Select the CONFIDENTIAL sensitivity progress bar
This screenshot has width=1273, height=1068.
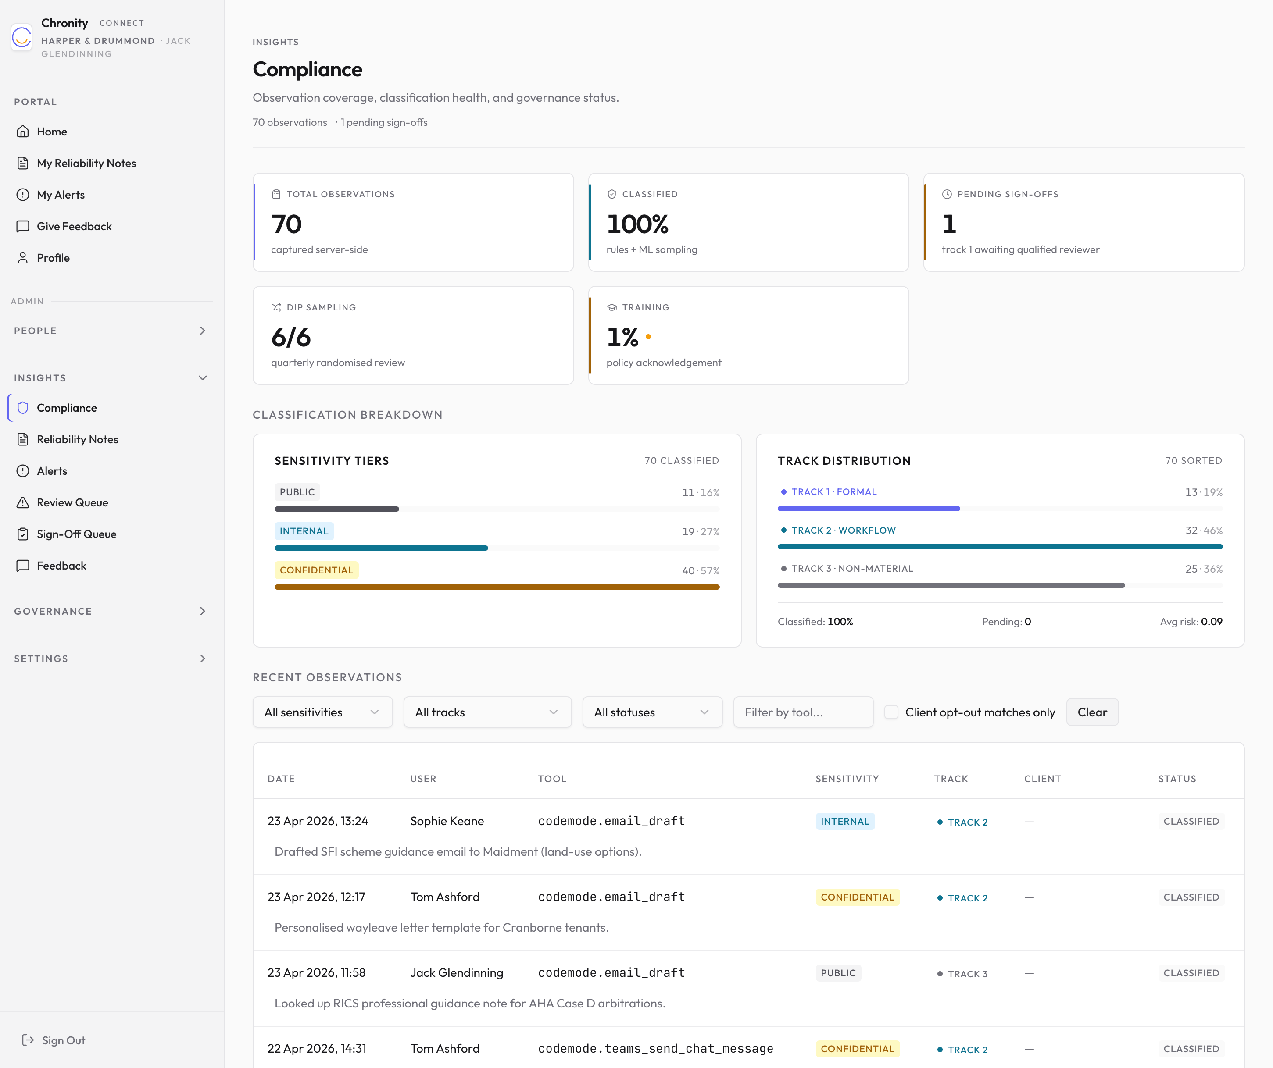click(x=497, y=587)
